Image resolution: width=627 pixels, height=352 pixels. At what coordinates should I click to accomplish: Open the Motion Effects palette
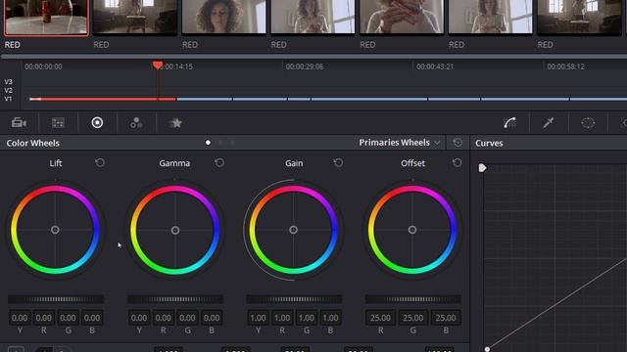coord(175,122)
